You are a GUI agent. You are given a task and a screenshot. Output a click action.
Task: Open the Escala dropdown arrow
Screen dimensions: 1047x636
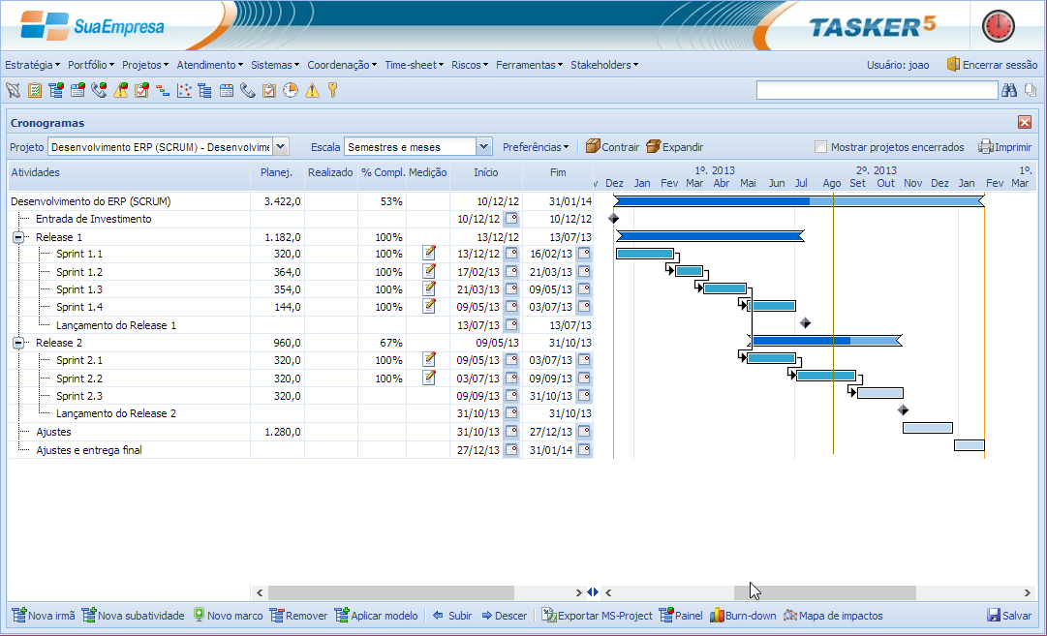tap(484, 147)
